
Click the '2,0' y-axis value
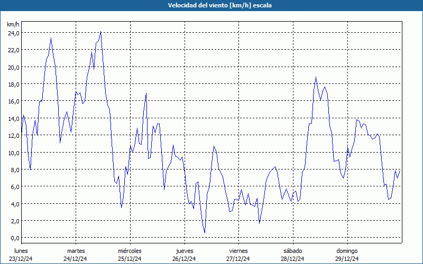pos(15,221)
